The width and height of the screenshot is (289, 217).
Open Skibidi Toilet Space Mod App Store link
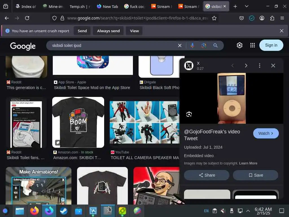coord(92,88)
